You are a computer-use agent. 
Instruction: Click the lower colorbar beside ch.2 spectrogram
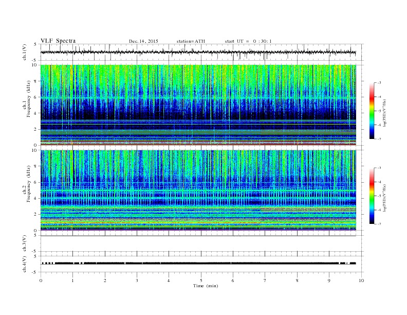click(372, 196)
